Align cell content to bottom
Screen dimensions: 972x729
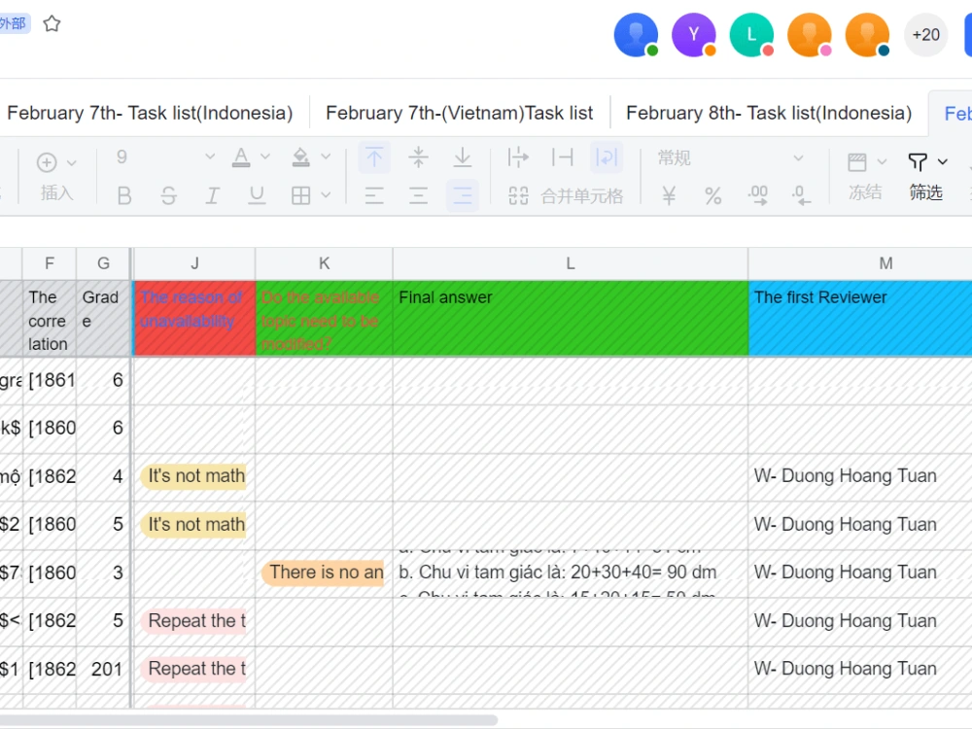pyautogui.click(x=463, y=157)
